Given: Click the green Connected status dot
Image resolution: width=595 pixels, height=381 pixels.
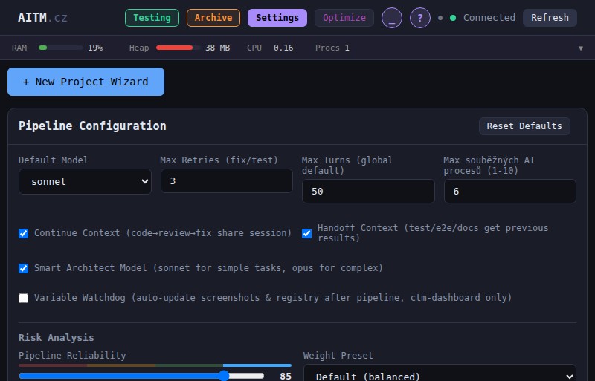Looking at the screenshot, I should tap(453, 18).
